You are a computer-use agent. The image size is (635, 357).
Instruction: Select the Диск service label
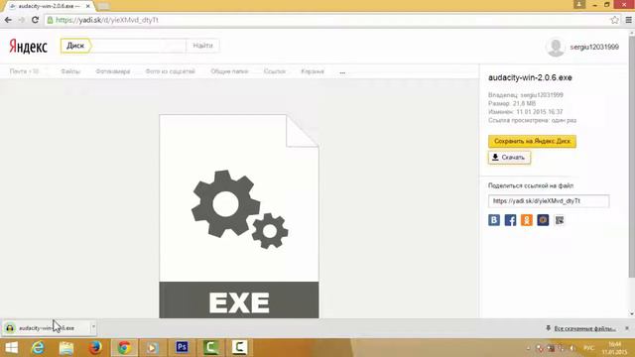coord(75,46)
